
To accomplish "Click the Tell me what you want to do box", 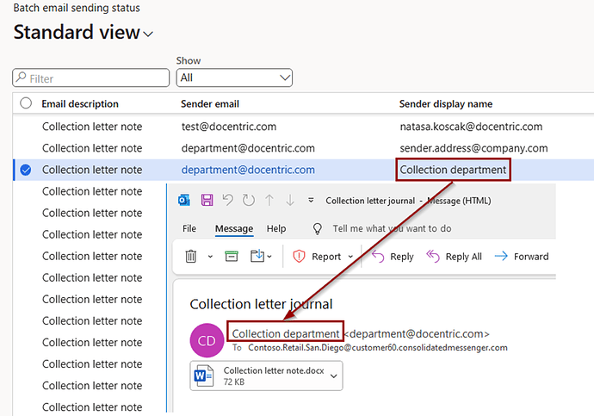I will 392,228.
